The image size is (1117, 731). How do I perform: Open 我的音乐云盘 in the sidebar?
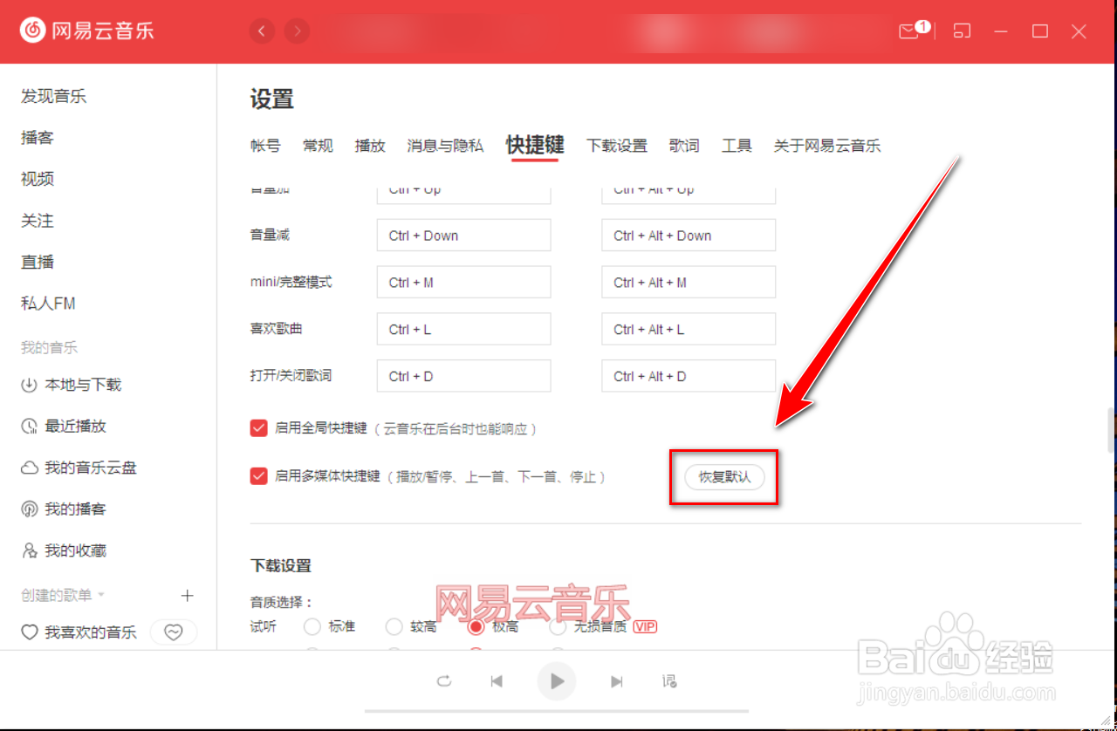[79, 468]
